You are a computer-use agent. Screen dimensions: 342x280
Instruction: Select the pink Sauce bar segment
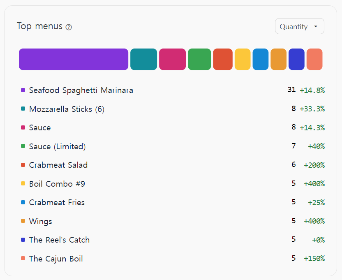coord(172,59)
